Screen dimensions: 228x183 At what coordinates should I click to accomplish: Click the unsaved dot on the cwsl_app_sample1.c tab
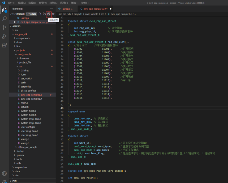[110, 9]
